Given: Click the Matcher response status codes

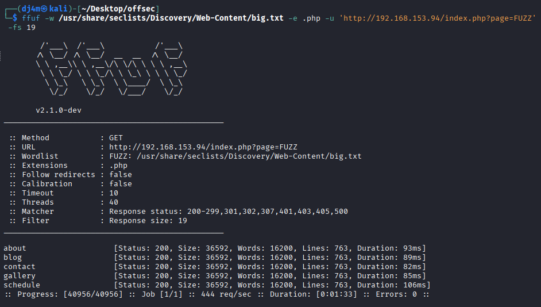Looking at the screenshot, I should 229,212.
